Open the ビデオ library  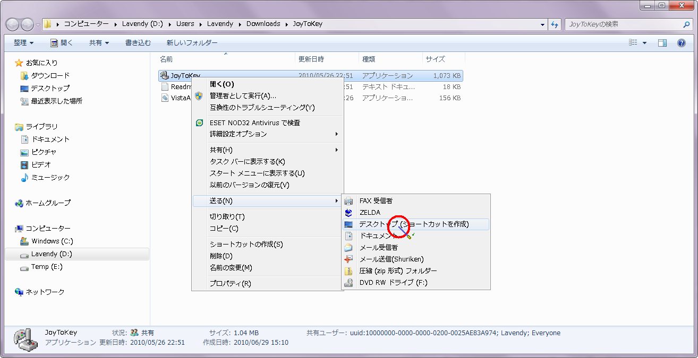pyautogui.click(x=36, y=164)
